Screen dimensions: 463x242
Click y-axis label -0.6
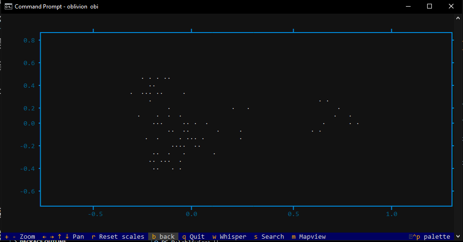coord(27,191)
